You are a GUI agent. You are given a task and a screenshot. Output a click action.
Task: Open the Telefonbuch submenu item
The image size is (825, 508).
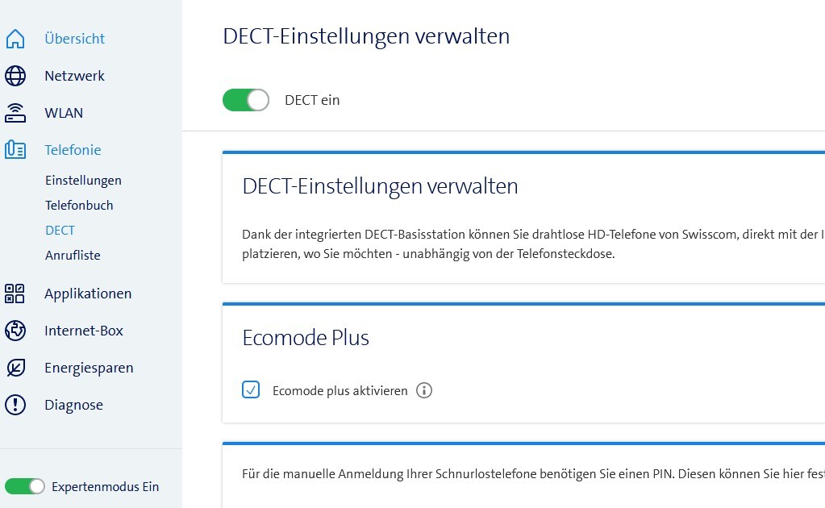pyautogui.click(x=79, y=206)
